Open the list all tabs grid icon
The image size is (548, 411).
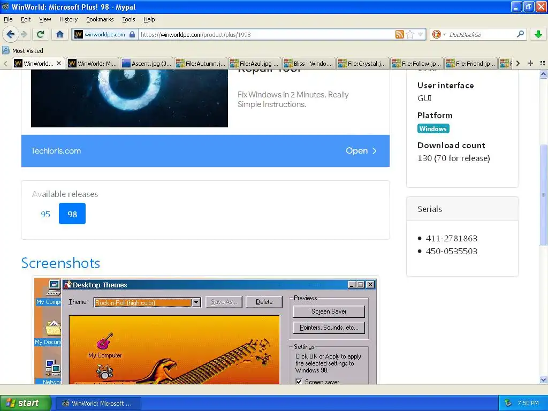pyautogui.click(x=543, y=63)
